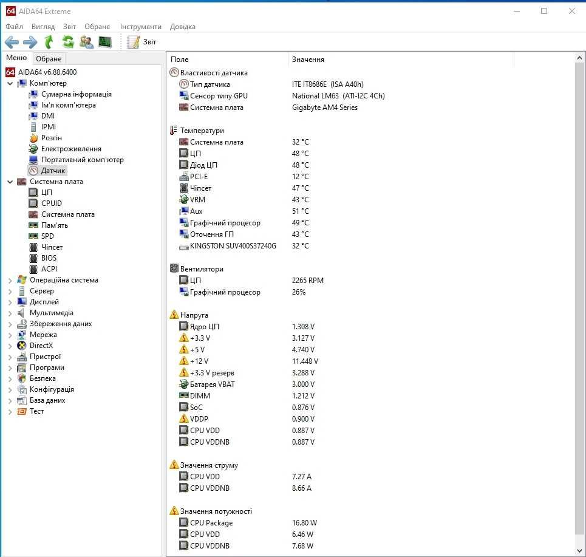Expand the Тест tree node
The image size is (586, 557).
click(x=10, y=412)
